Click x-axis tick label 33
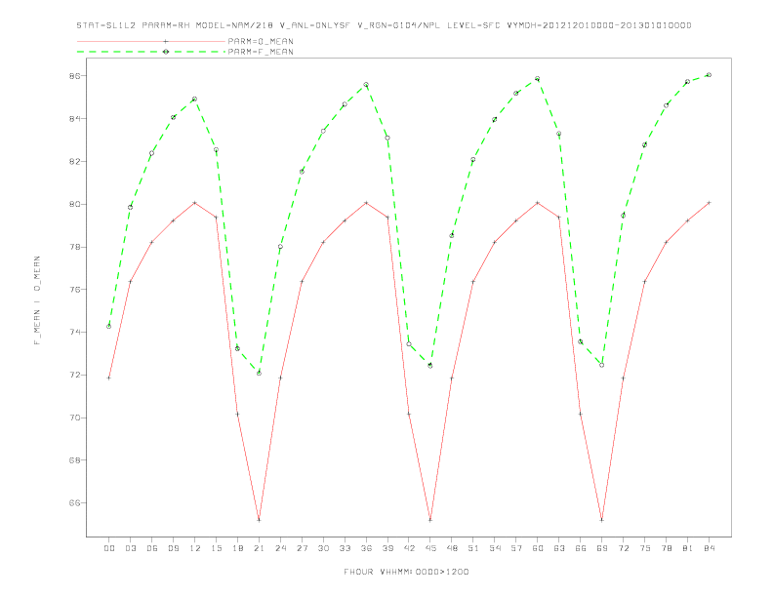Image resolution: width=773 pixels, height=597 pixels. [346, 548]
